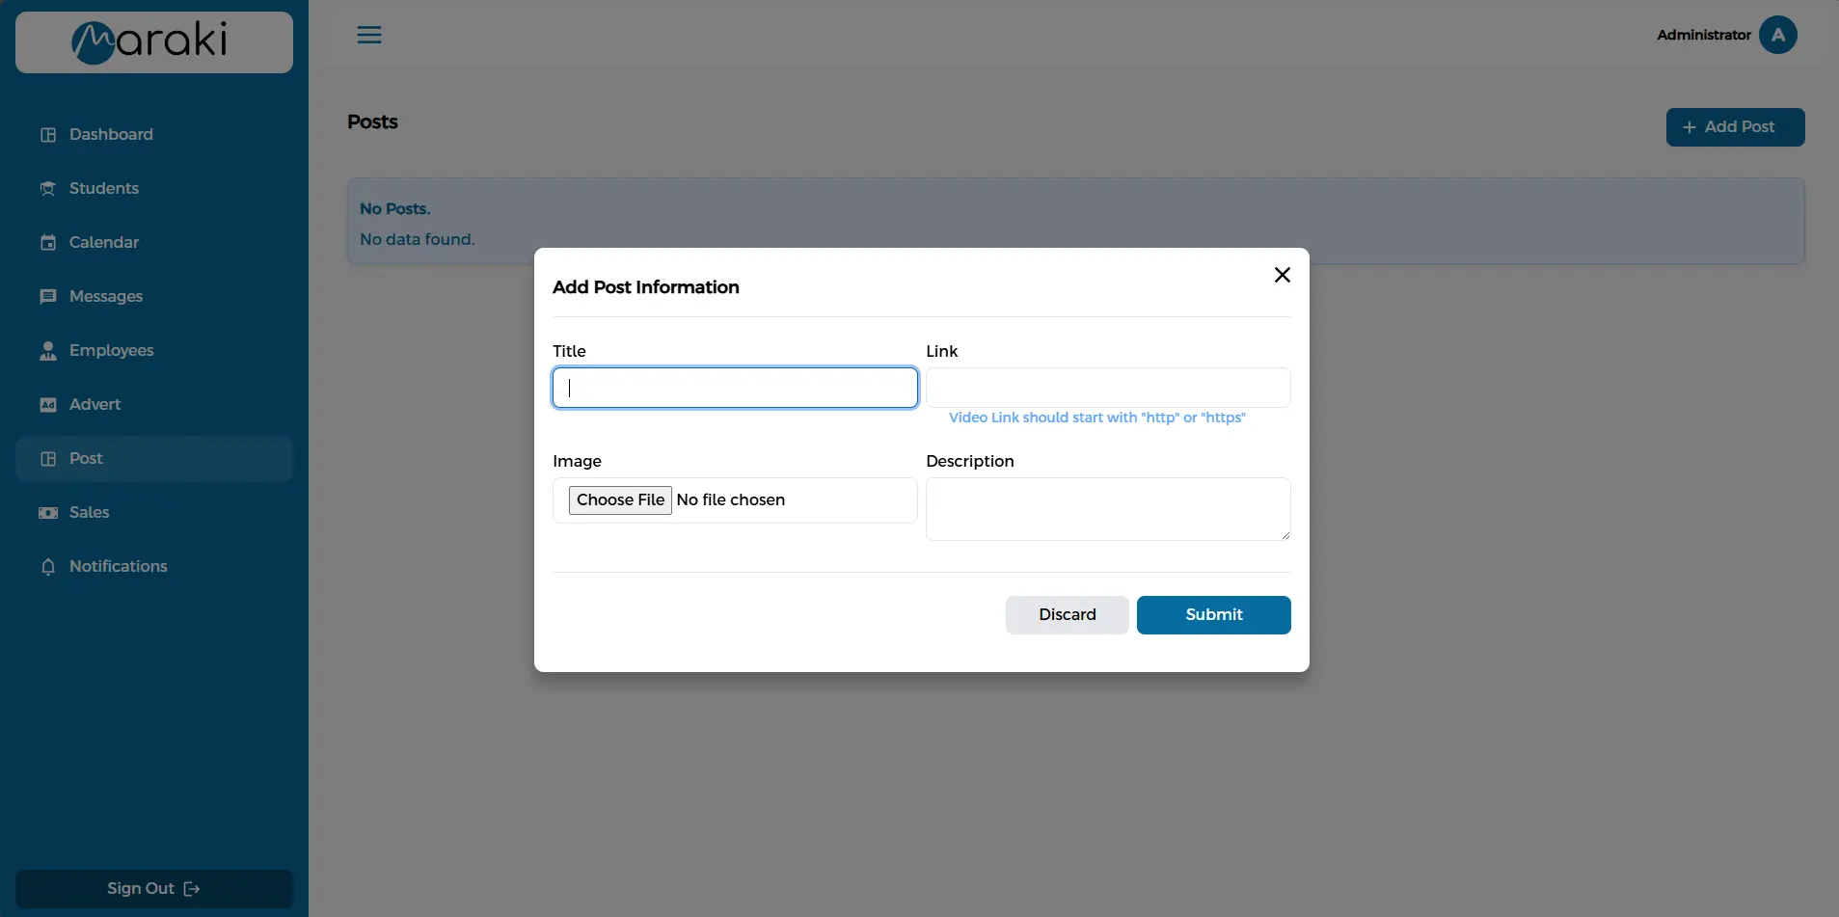Click the Messages chat bubble icon
1839x917 pixels.
(x=48, y=297)
